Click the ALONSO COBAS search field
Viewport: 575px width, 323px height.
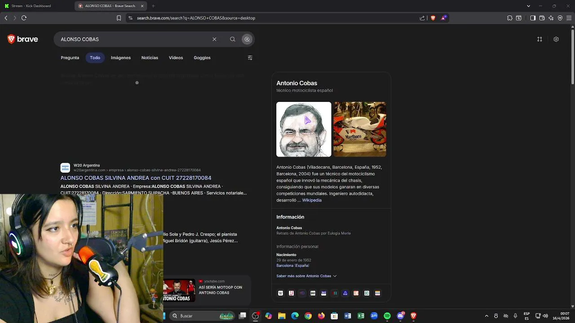point(135,39)
